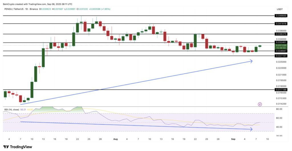This screenshot has height=151, width=292.
Task: Click the 0.027107 price level tag
Action: [x=281, y=56]
